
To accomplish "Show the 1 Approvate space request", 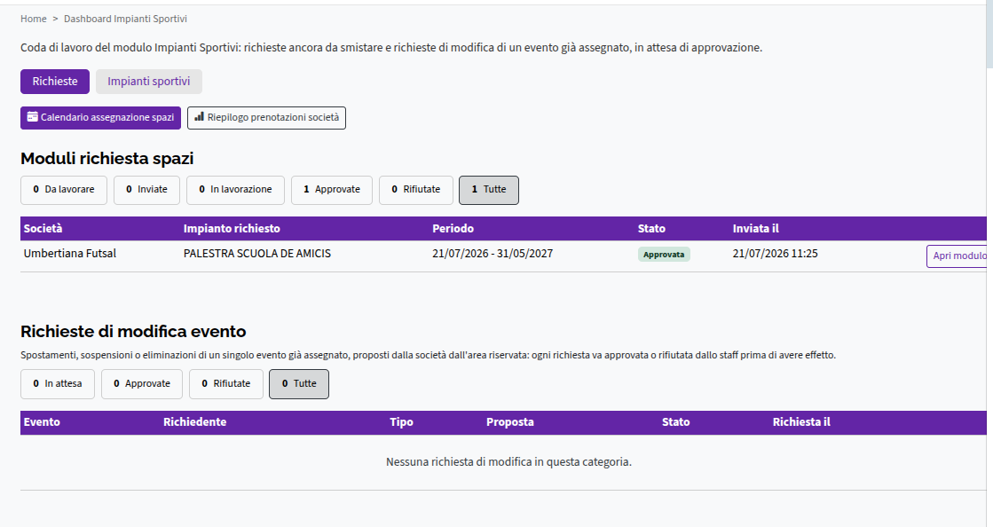I will coord(332,190).
